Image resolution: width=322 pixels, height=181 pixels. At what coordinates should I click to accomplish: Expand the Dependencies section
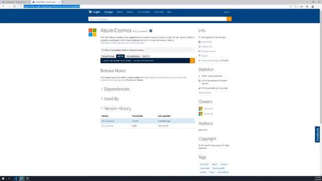point(115,89)
